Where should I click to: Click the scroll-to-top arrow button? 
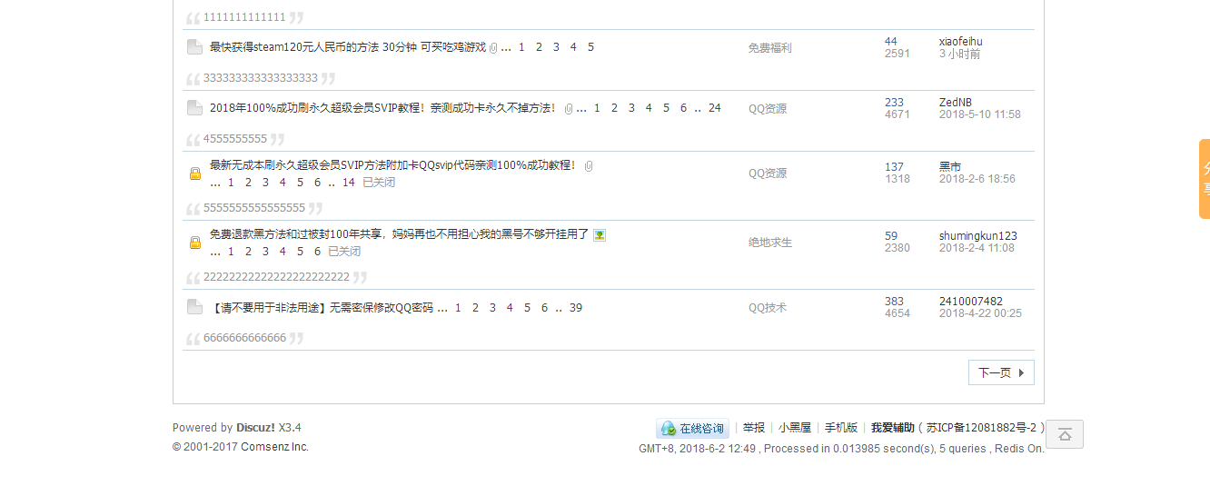click(x=1065, y=434)
